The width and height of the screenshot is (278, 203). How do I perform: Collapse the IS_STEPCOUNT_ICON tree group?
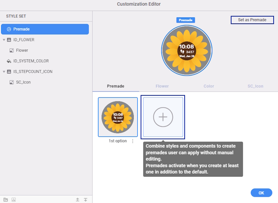coord(4,72)
